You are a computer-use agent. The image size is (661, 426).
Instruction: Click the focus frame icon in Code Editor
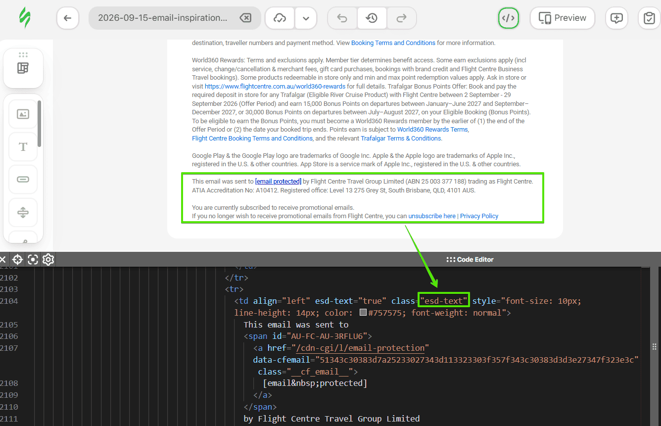coord(33,259)
